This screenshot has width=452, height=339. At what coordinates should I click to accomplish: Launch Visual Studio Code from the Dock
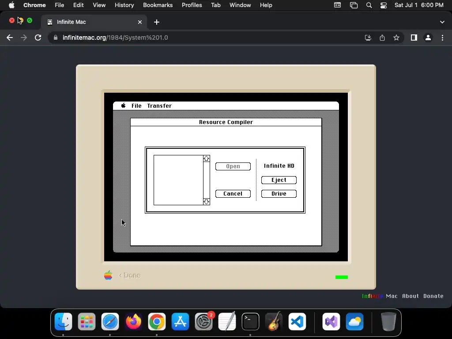pyautogui.click(x=297, y=322)
